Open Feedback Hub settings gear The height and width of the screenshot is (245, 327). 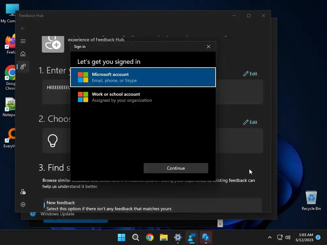23,204
